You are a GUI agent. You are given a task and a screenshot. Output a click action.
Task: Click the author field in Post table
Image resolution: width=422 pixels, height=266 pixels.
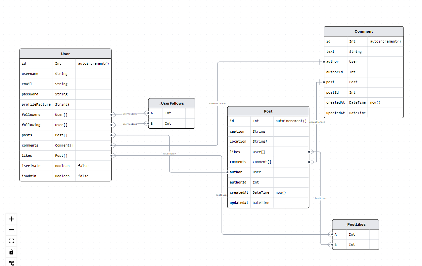click(236, 172)
